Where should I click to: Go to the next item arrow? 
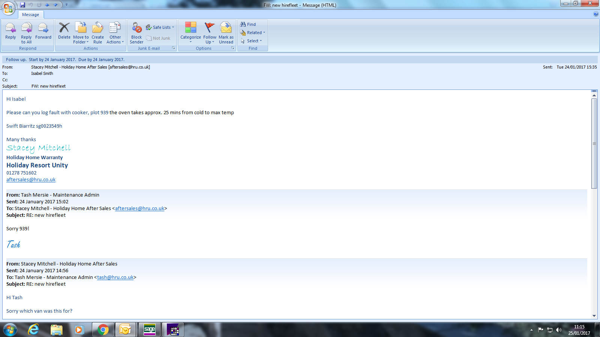55,5
